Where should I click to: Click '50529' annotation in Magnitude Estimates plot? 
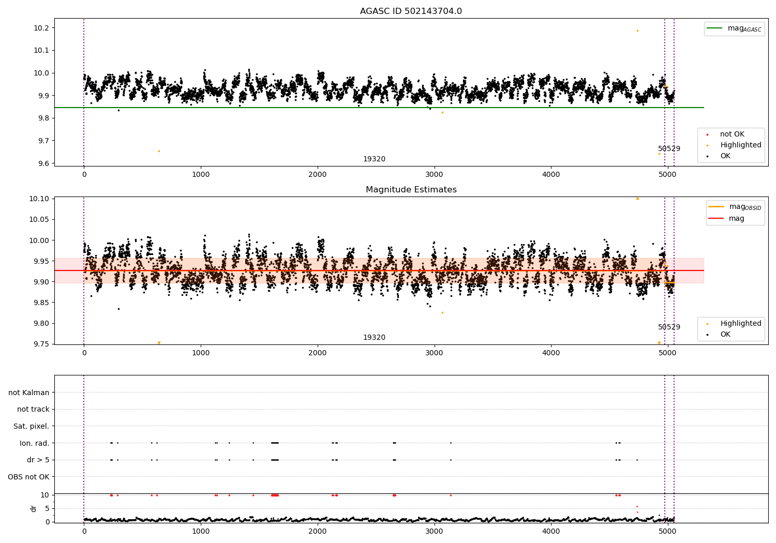click(669, 327)
